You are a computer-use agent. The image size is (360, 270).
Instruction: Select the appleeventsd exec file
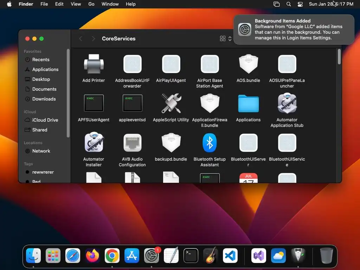pos(132,103)
